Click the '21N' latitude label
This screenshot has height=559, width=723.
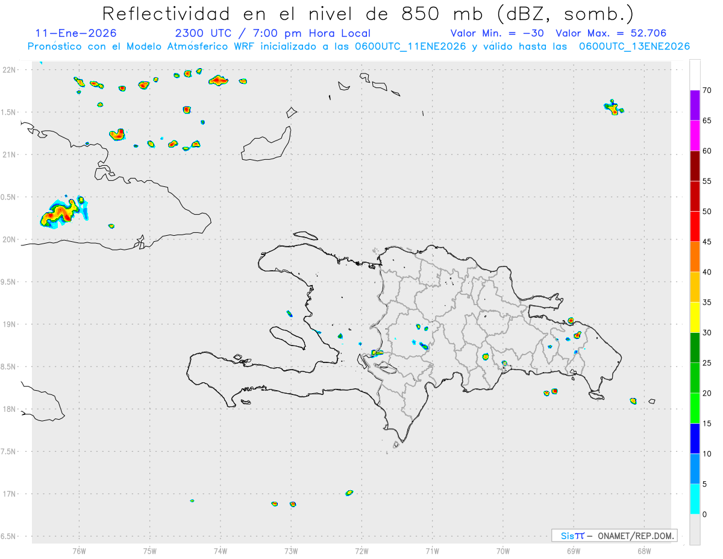10,154
